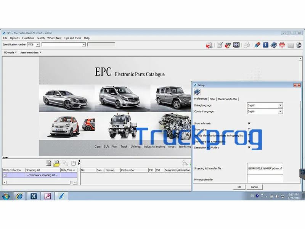Click the notepad with pencil toolbar icon
Image resolution: width=305 pixels, height=229 pixels.
pyautogui.click(x=220, y=45)
